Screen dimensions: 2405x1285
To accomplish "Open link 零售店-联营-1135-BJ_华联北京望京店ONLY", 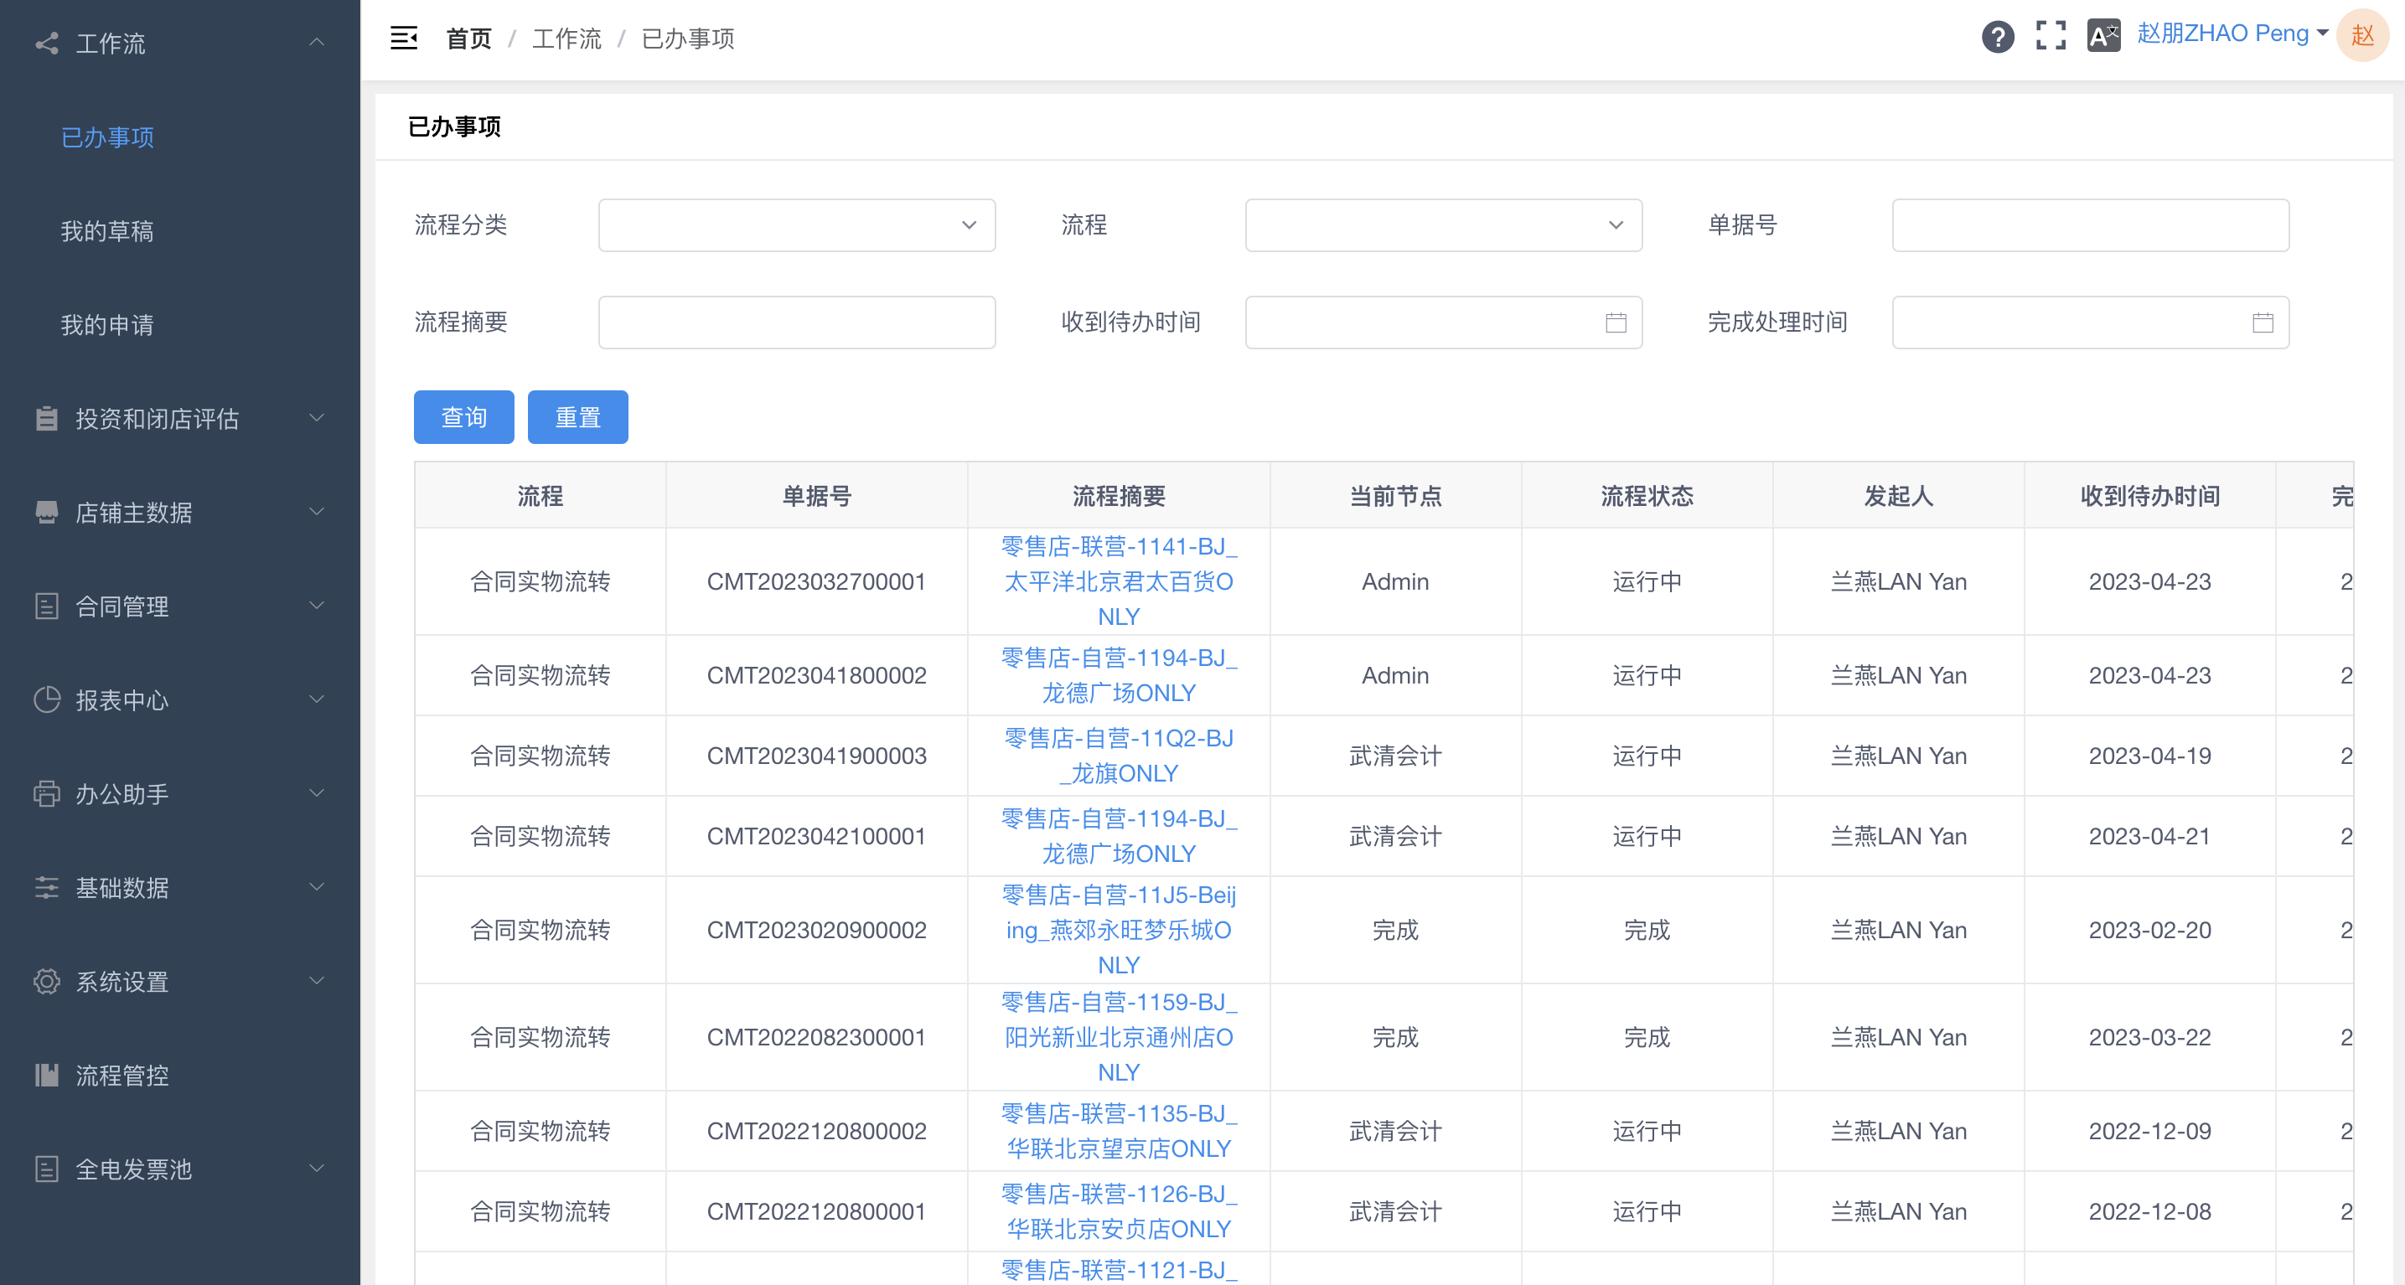I will [1119, 1131].
